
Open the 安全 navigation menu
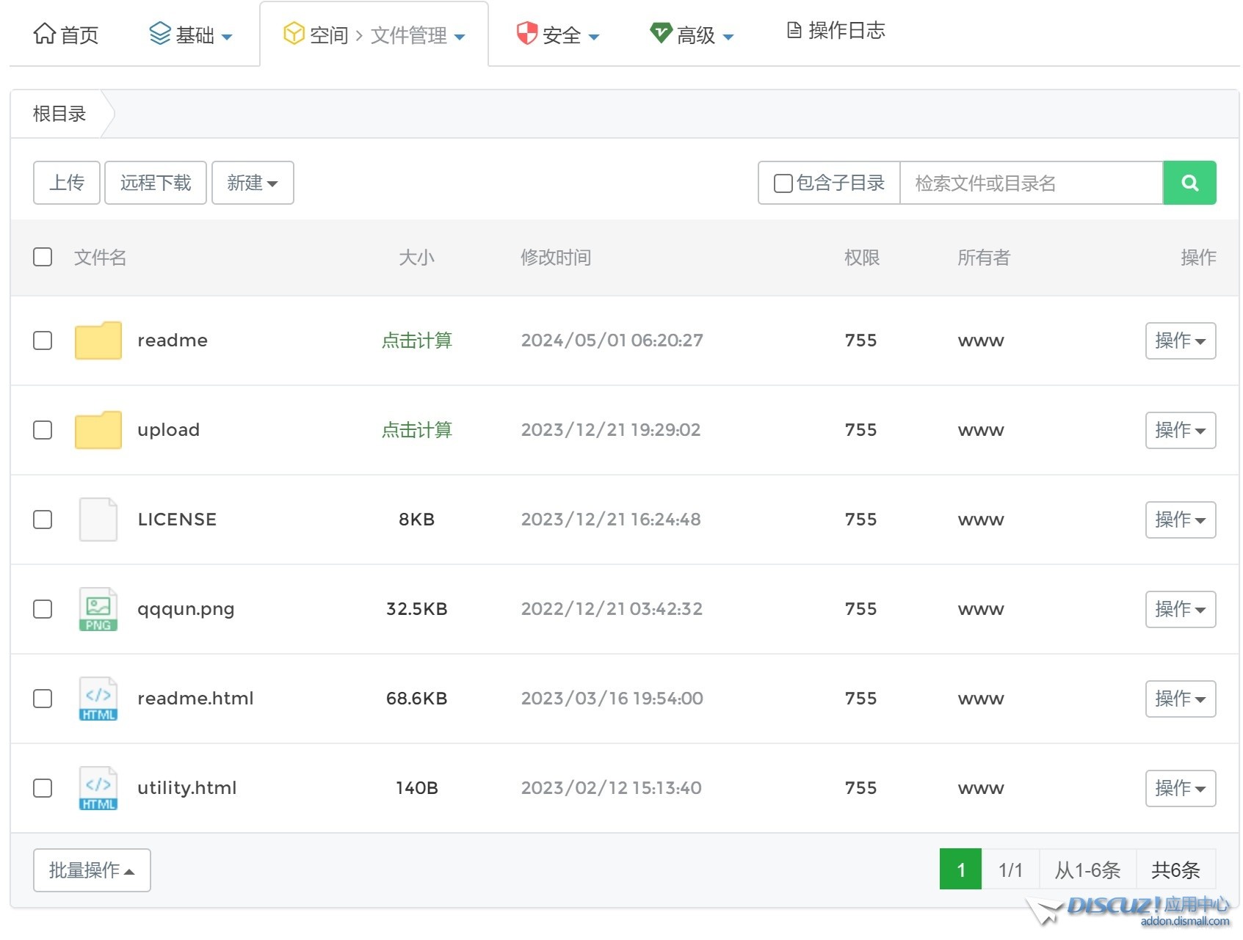pos(558,34)
